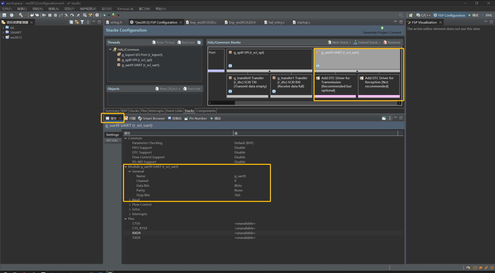Image resolution: width=495 pixels, height=273 pixels.
Task: Switch to the XML perspective
Action: tap(486, 15)
